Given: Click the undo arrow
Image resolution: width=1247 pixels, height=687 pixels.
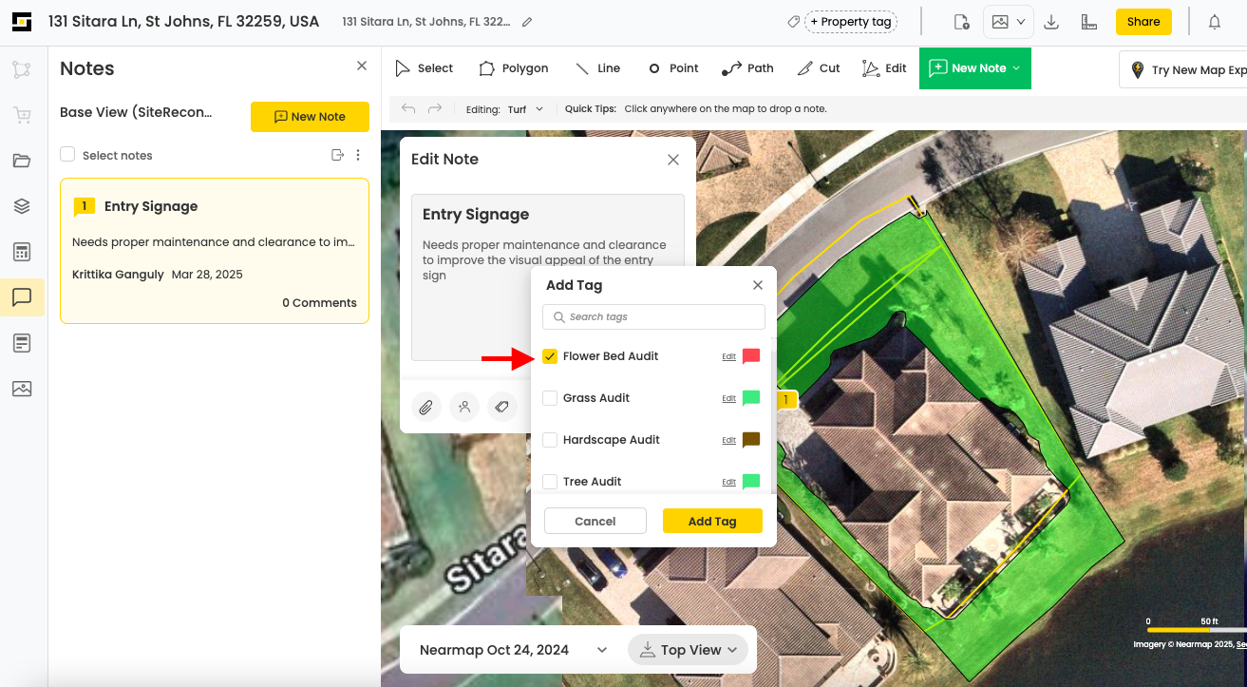Looking at the screenshot, I should coord(408,109).
